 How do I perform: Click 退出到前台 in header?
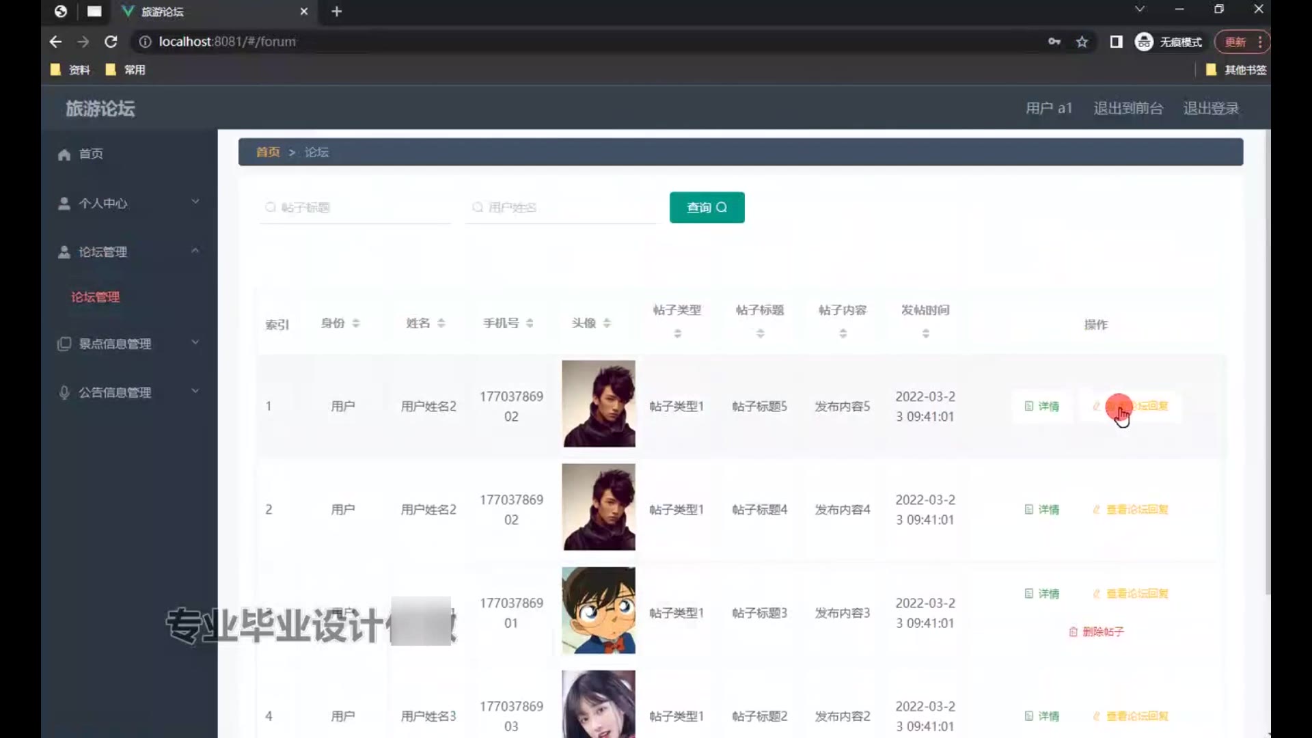pos(1128,108)
